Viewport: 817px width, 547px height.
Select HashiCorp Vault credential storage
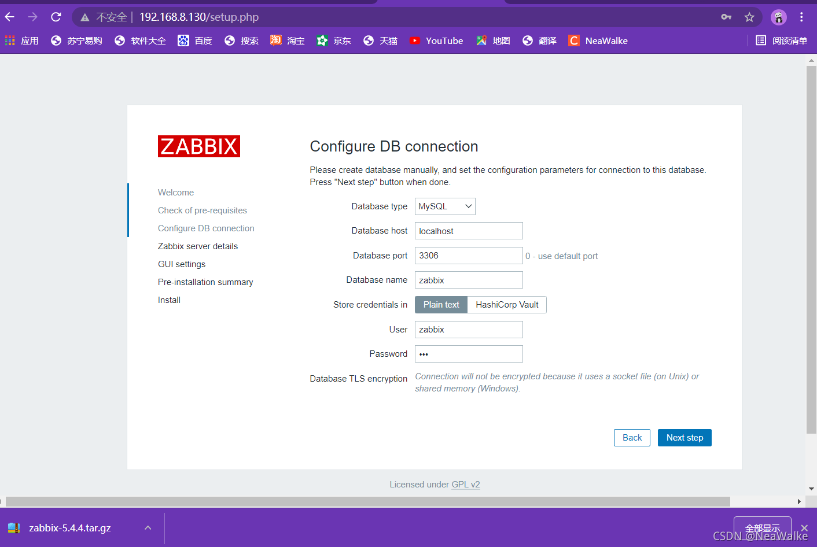[x=507, y=305]
